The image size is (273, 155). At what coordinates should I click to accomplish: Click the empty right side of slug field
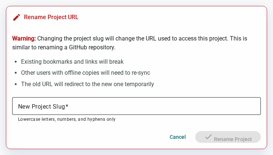[191, 106]
